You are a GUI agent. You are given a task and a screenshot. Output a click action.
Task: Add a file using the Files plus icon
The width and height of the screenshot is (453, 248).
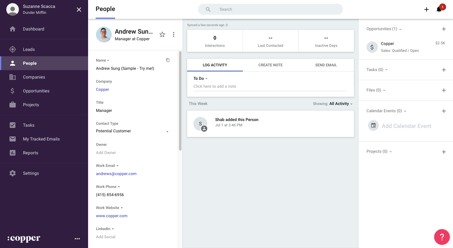point(444,90)
